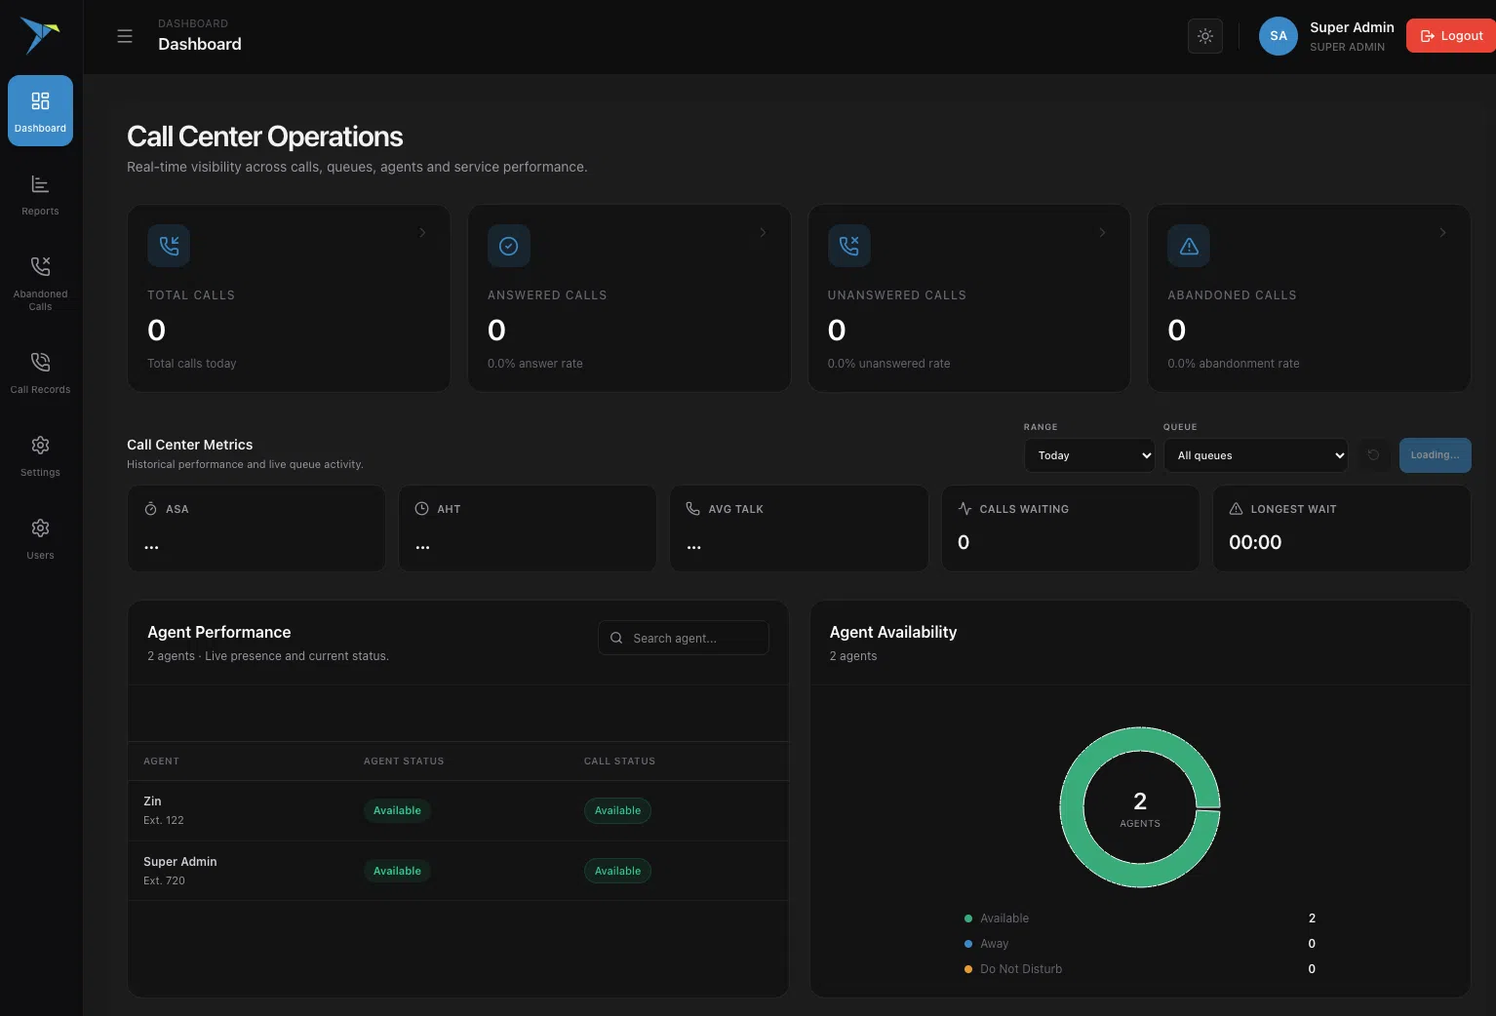The image size is (1496, 1016).
Task: Open the Dashboard sidebar item
Action: coord(40,110)
